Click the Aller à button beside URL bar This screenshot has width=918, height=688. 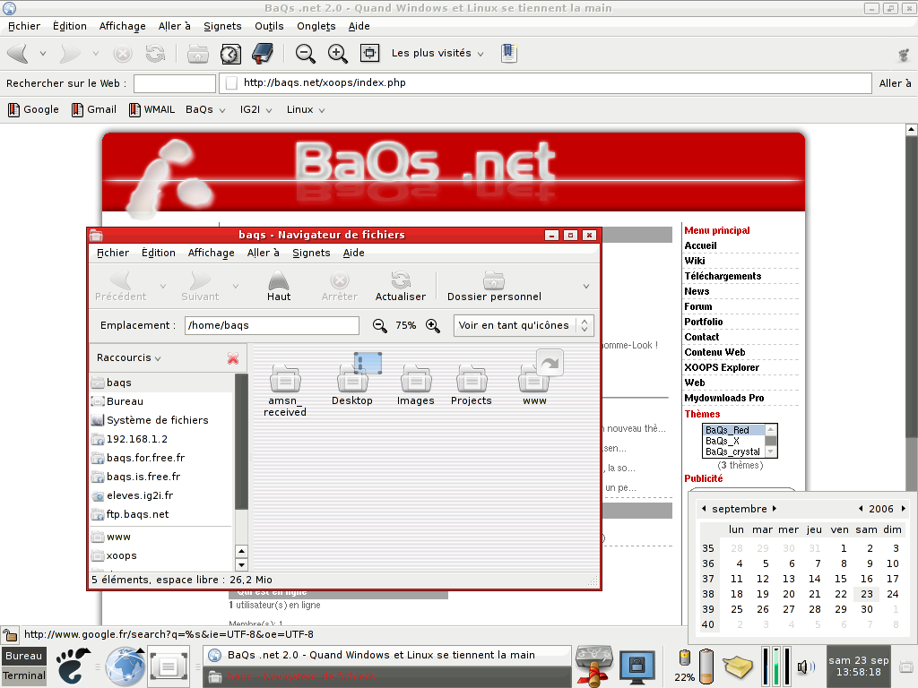click(x=895, y=83)
